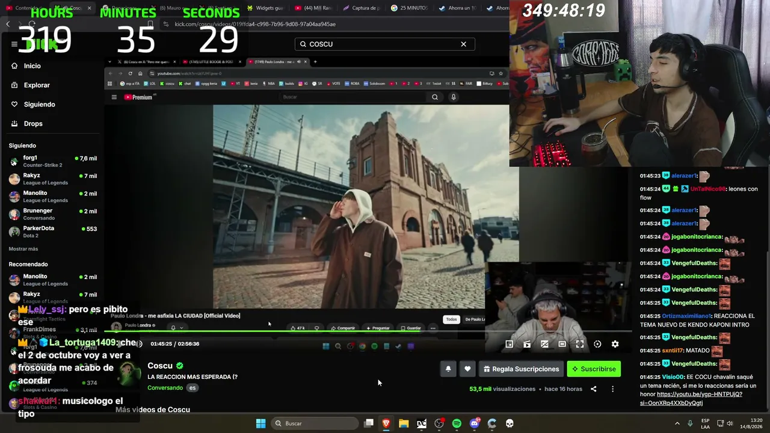Open Brave browser from the taskbar
This screenshot has height=433, width=770.
click(386, 423)
